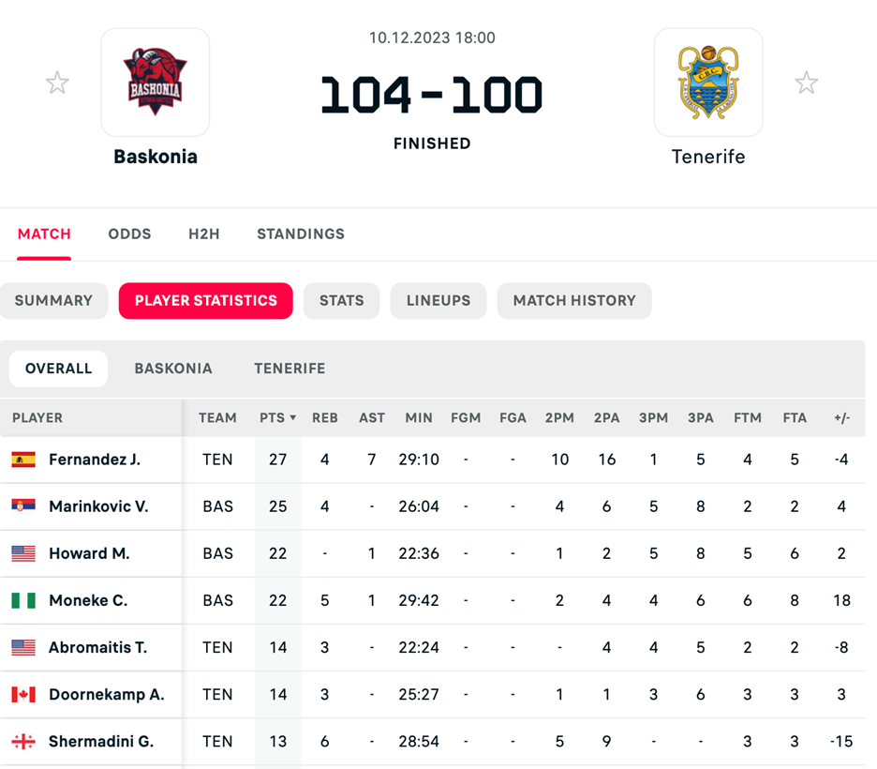This screenshot has width=877, height=769.
Task: Open the Fernandez J. player name
Action: pyautogui.click(x=95, y=460)
